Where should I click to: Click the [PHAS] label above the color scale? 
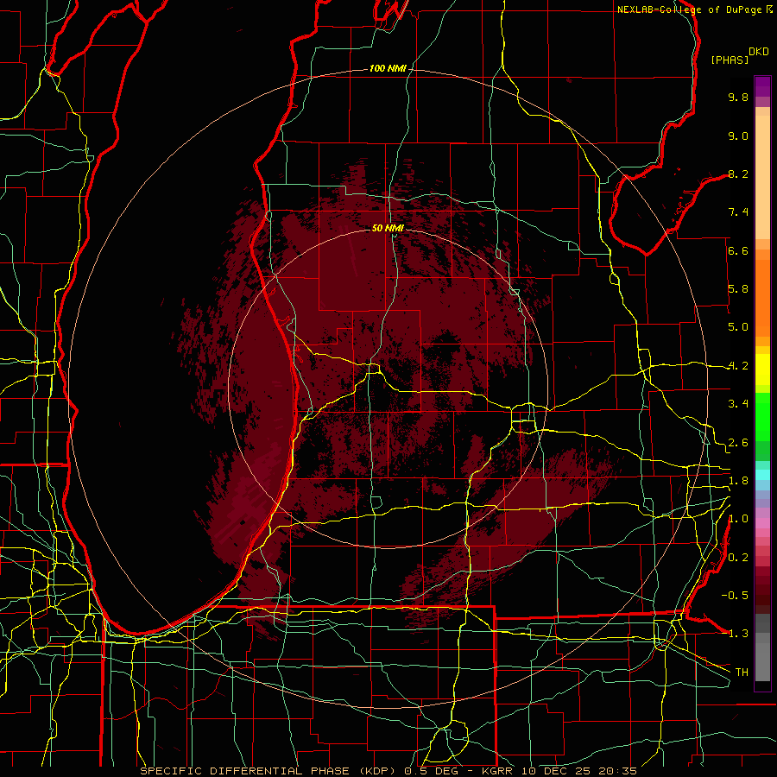[730, 60]
